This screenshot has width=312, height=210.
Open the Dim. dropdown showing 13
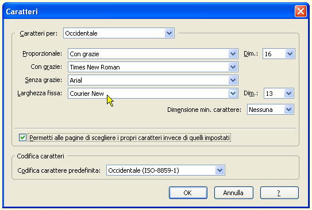click(x=279, y=94)
